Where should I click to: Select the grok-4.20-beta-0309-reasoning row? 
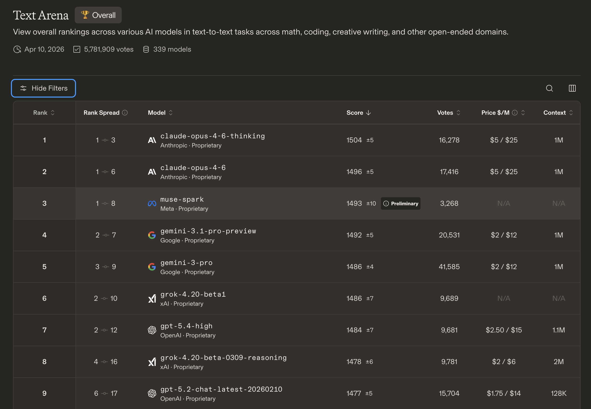click(x=223, y=358)
